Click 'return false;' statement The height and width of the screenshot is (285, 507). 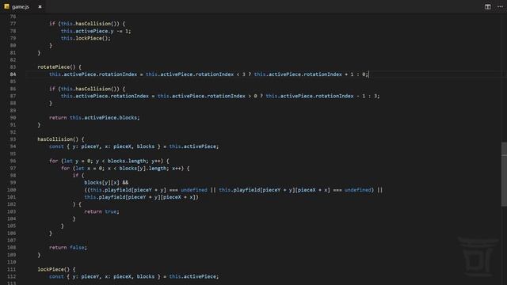point(68,248)
